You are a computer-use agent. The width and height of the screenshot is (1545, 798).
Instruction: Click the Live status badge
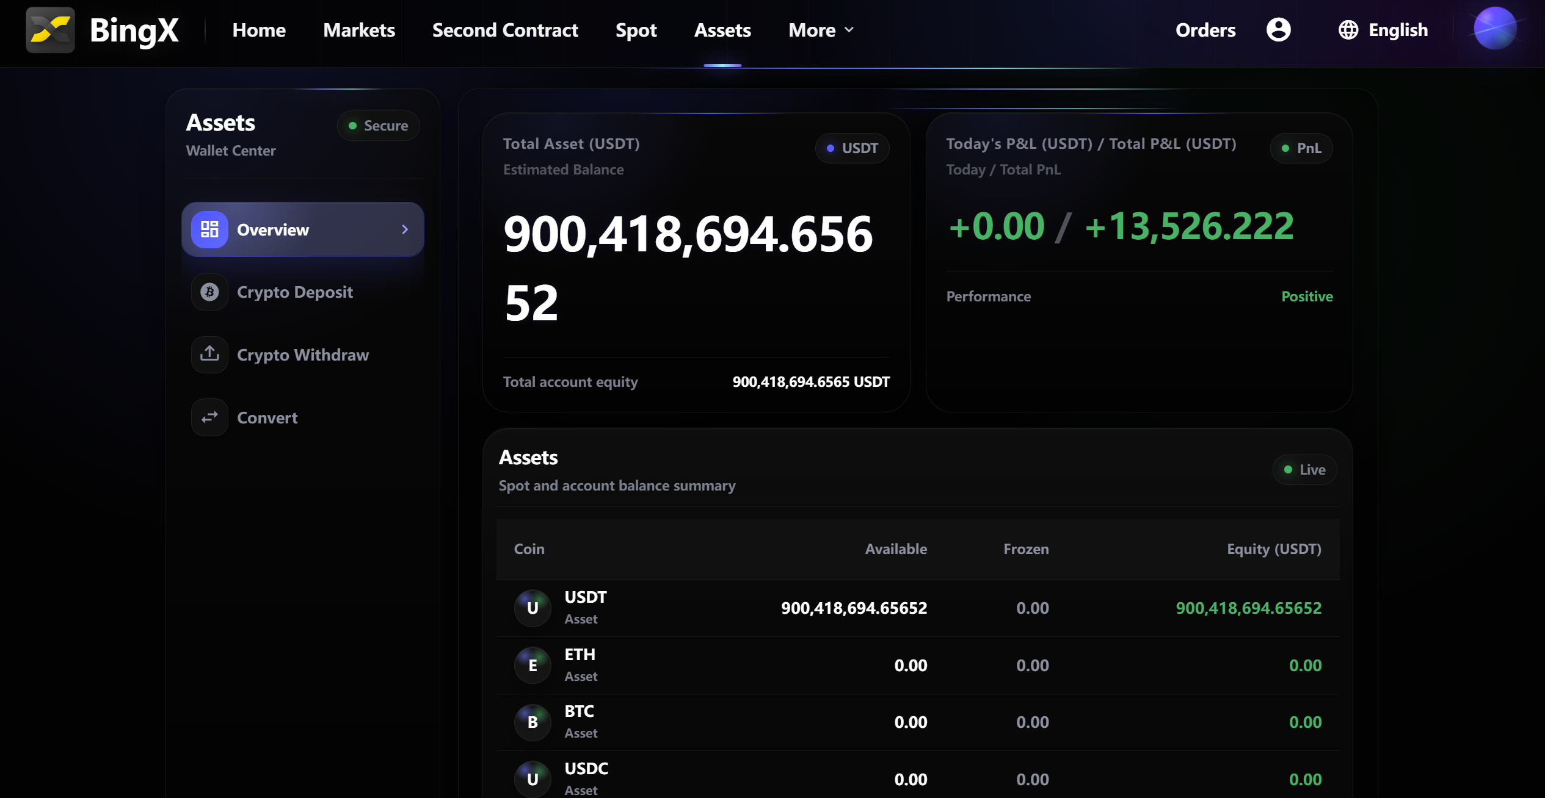(1304, 470)
